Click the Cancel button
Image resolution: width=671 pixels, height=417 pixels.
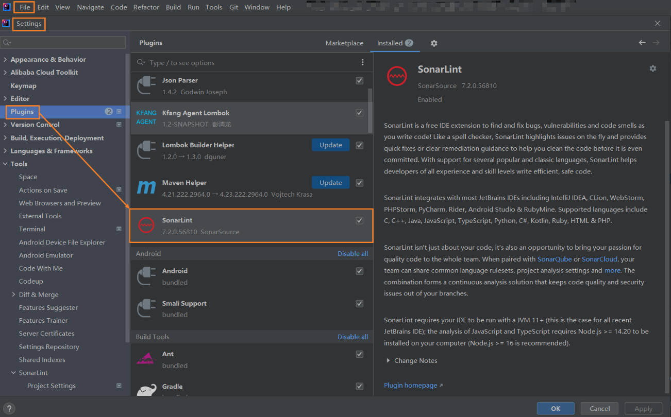[x=599, y=408]
